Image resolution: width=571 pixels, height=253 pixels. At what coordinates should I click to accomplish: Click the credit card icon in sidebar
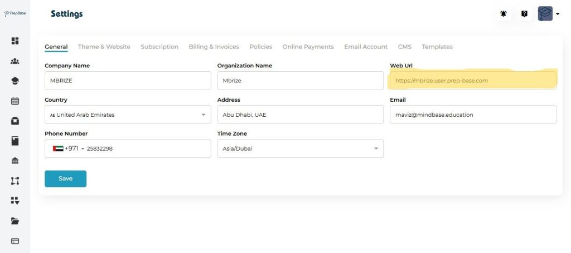[x=15, y=241]
